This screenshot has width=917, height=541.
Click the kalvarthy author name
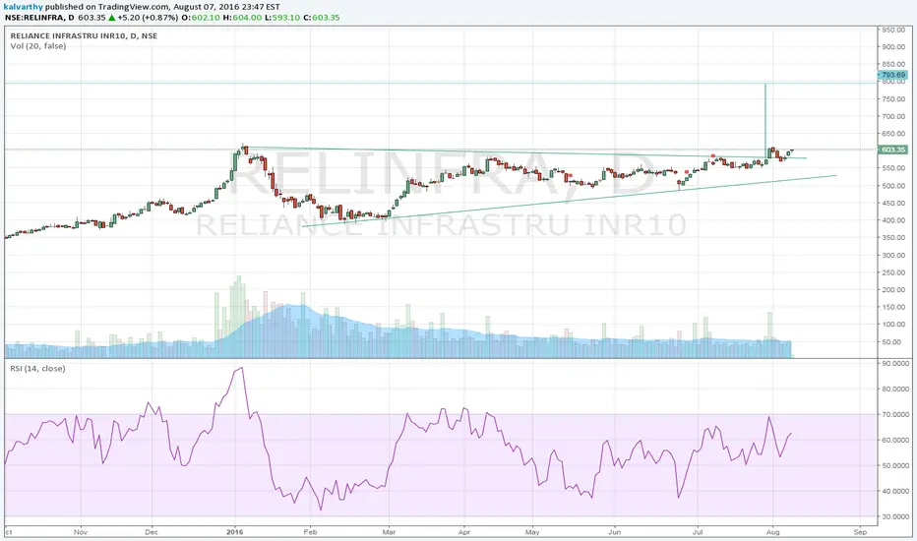(x=23, y=7)
